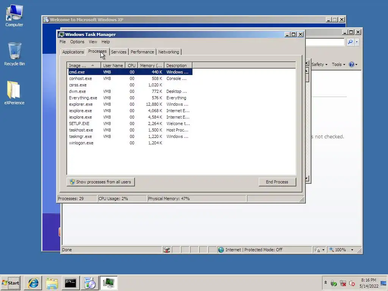This screenshot has height=291, width=388.
Task: Click the Start button
Action: 10,283
